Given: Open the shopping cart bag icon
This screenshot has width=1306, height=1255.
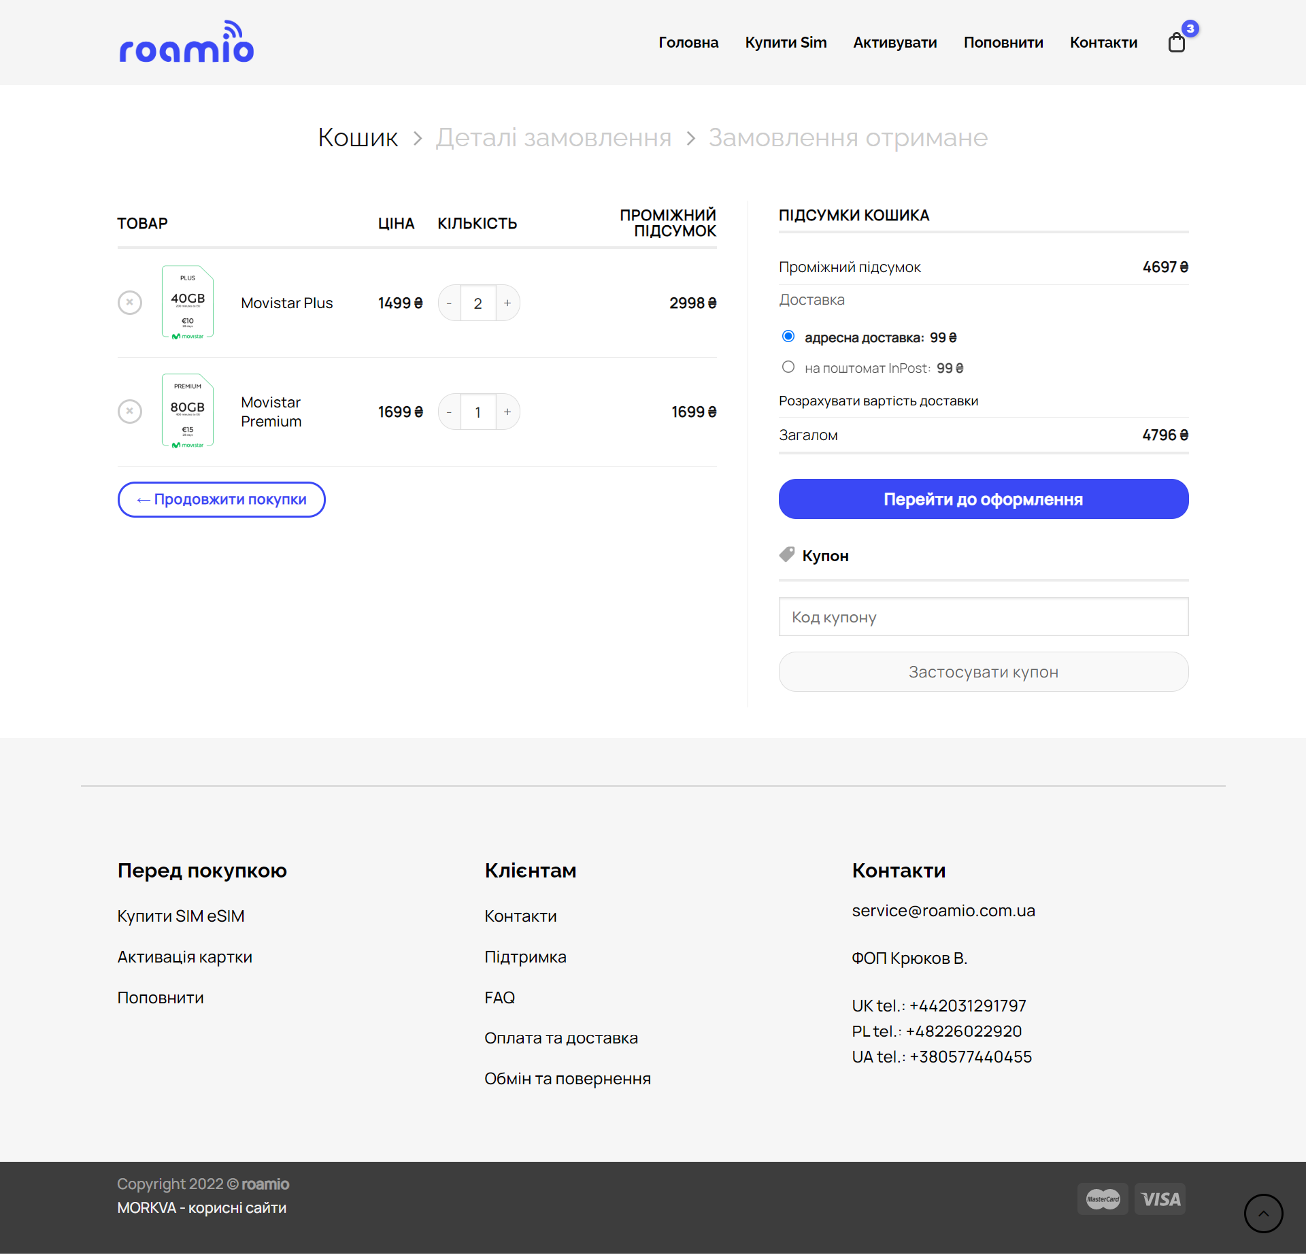Looking at the screenshot, I should click(x=1176, y=43).
